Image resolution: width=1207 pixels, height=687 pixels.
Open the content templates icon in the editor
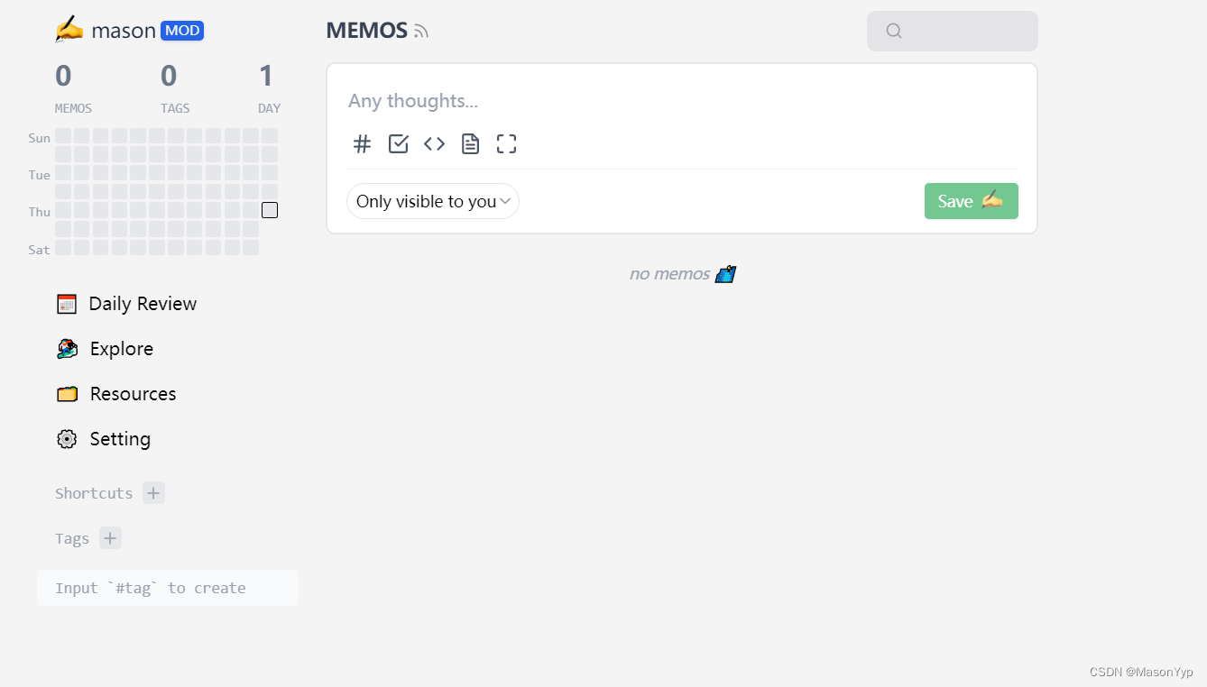click(x=470, y=143)
